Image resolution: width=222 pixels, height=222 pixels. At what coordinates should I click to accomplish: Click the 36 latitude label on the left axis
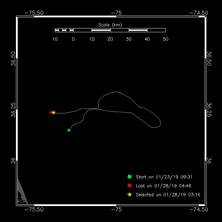click(x=13, y=160)
